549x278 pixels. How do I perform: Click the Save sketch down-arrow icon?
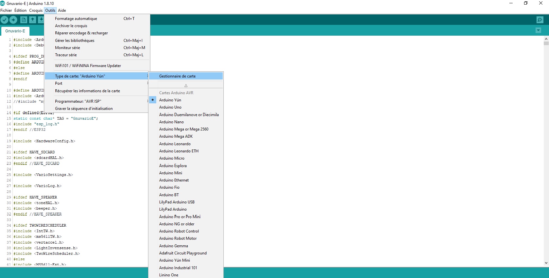coord(41,20)
